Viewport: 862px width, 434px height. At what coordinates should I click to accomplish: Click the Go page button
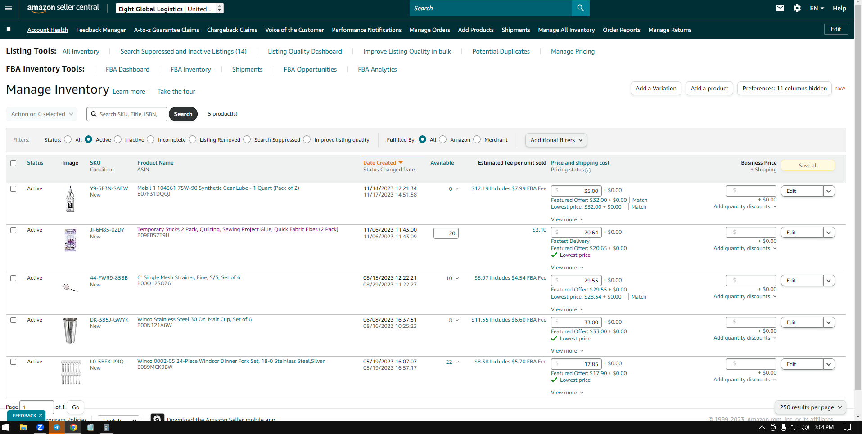click(76, 407)
